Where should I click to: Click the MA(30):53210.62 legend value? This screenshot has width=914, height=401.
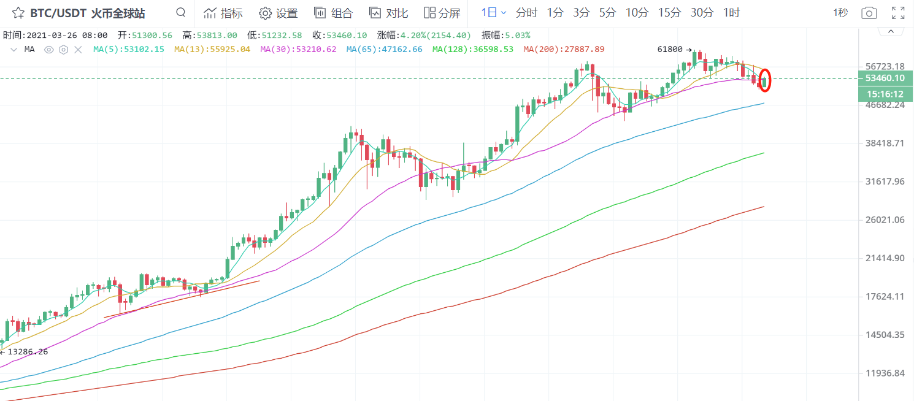tap(298, 49)
